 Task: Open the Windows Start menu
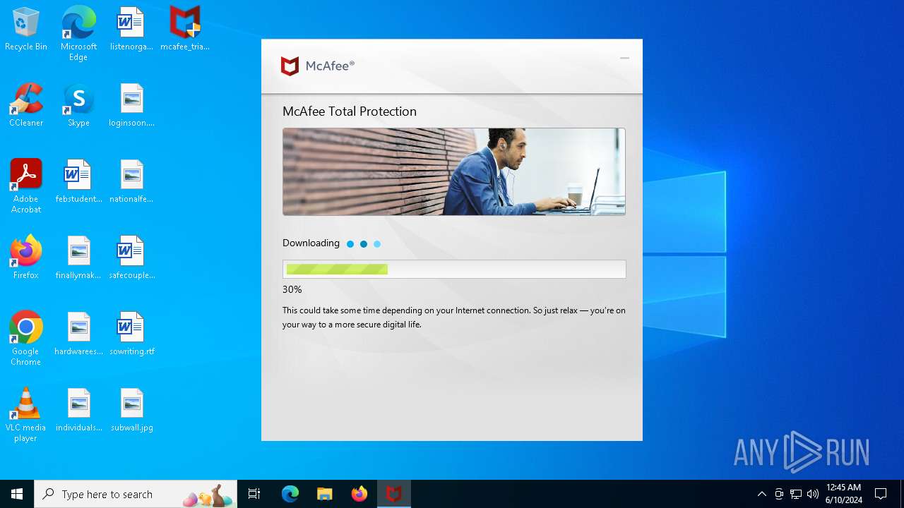click(x=17, y=494)
